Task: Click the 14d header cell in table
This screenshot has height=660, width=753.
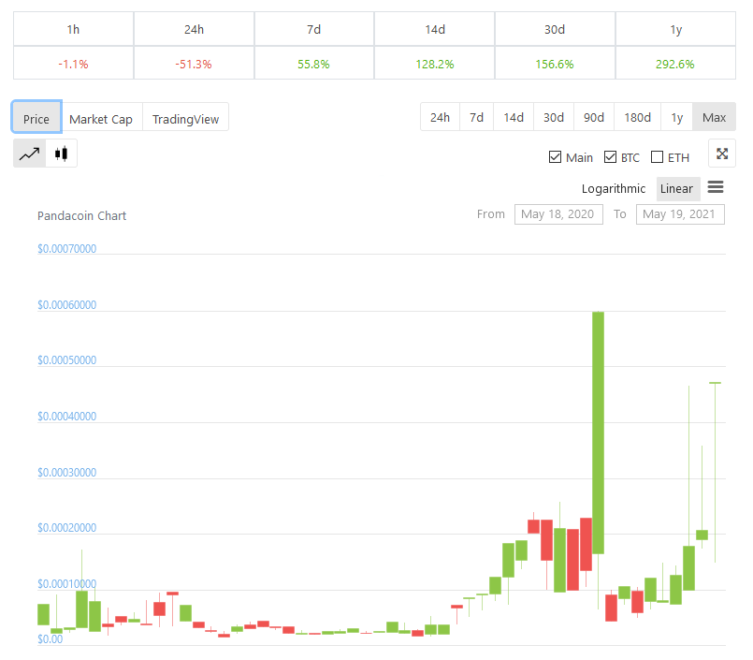Action: (435, 29)
